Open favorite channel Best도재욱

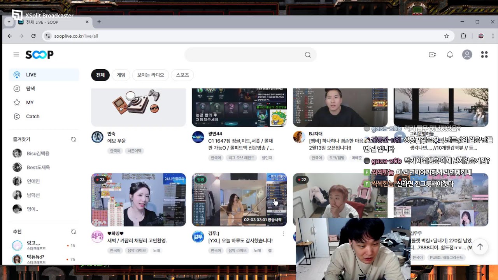point(38,167)
